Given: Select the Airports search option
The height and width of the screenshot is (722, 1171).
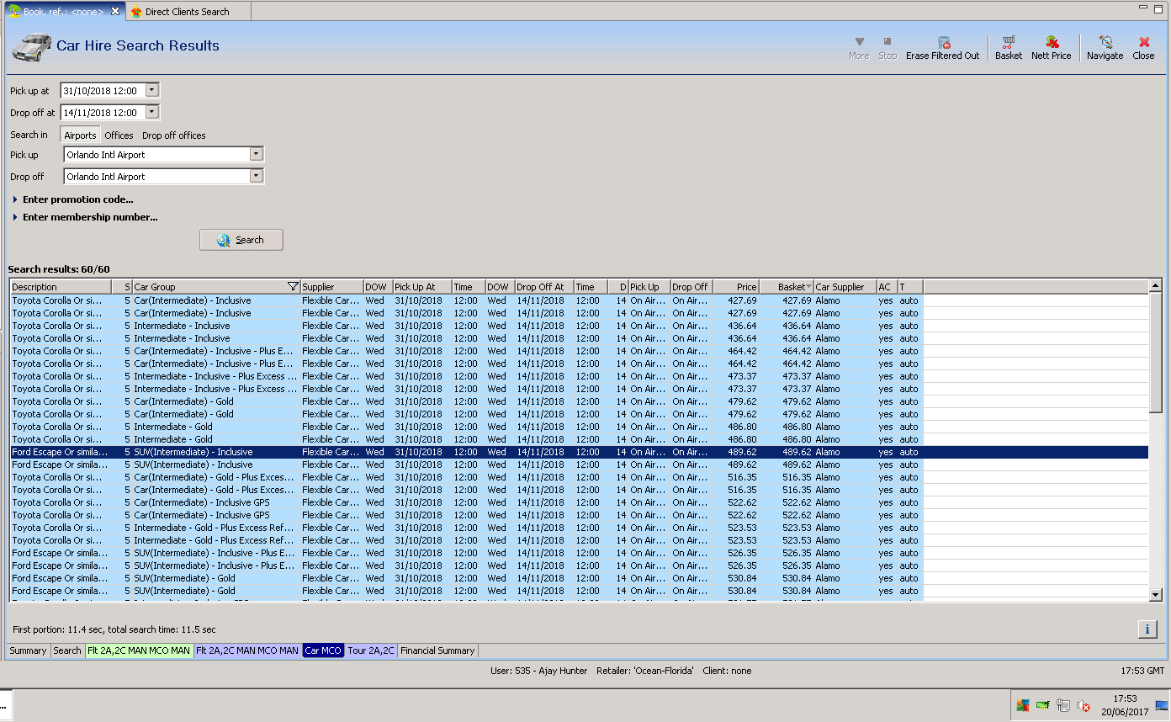Looking at the screenshot, I should 81,135.
